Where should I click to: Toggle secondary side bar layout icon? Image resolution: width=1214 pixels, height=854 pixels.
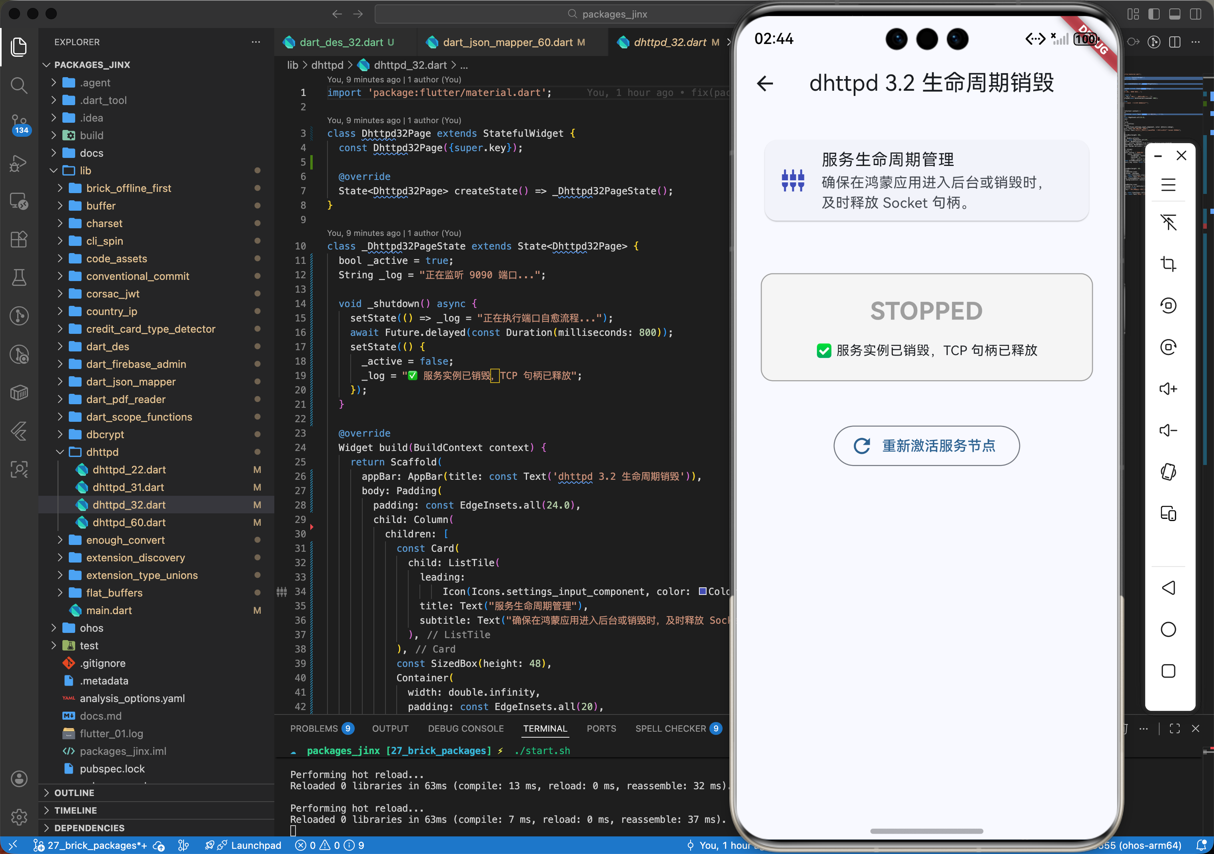click(1195, 14)
